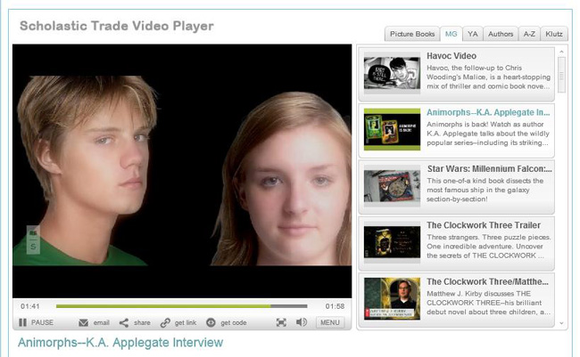This screenshot has height=357, width=580.
Task: Click the total duration 01:58
Action: click(x=335, y=306)
